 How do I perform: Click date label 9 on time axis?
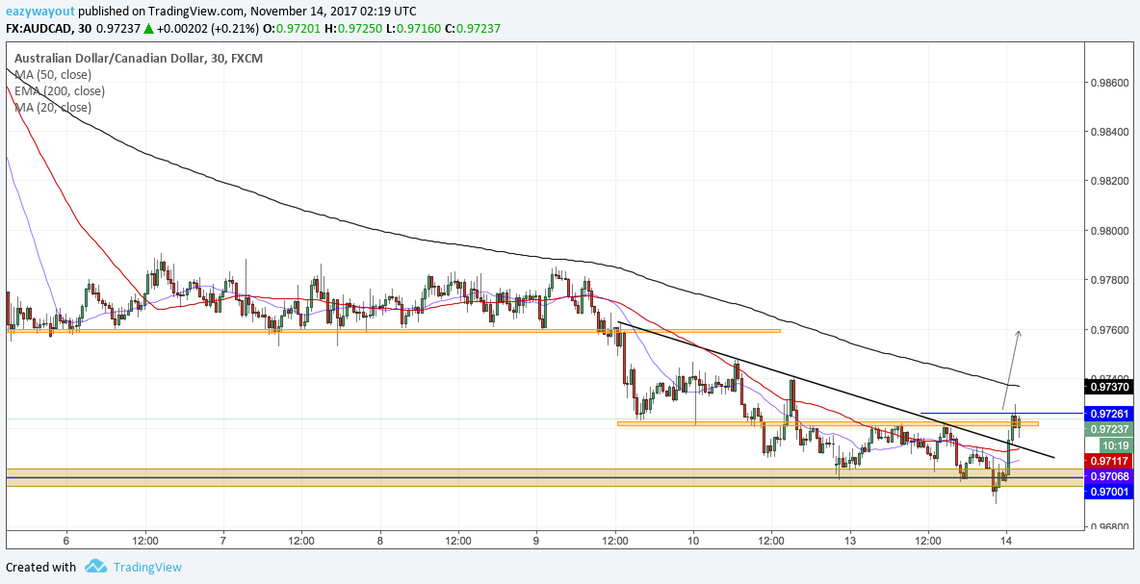coord(536,541)
